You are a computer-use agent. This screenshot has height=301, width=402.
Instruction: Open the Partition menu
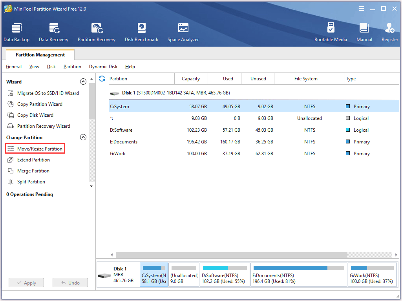tap(72, 67)
